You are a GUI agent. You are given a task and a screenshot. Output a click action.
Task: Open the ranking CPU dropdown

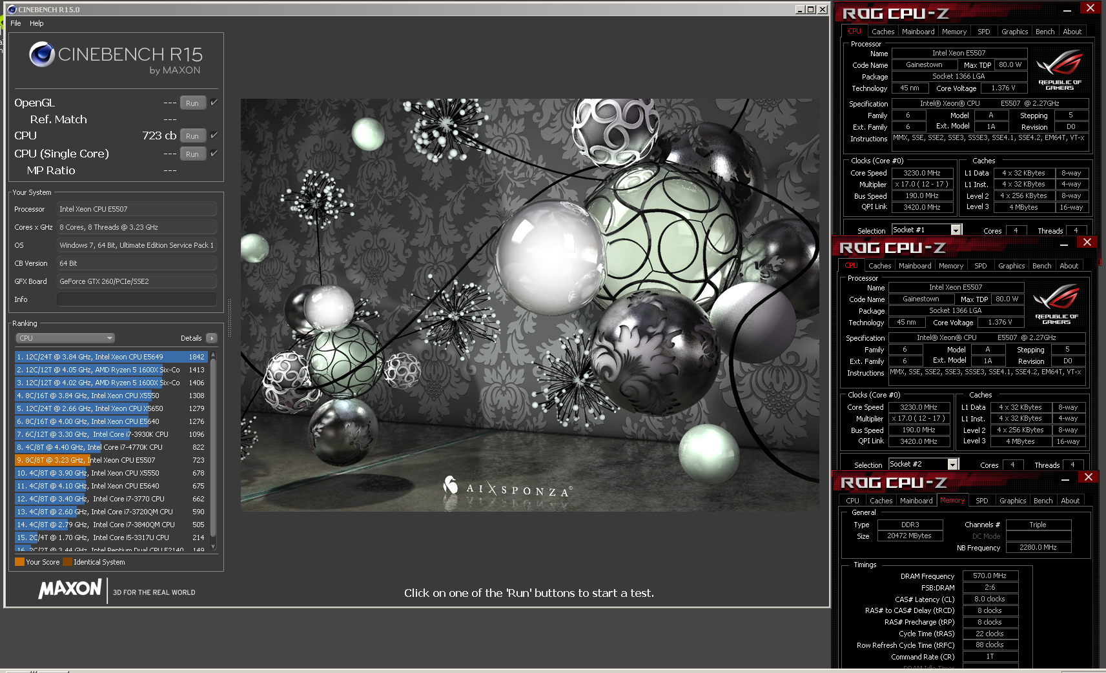coord(65,338)
